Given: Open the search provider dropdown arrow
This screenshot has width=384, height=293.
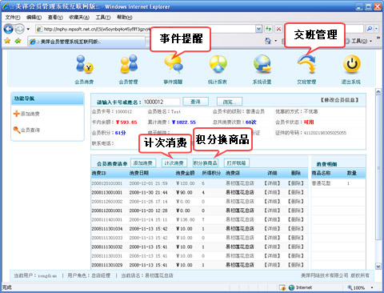Looking at the screenshot, I should (376, 29).
